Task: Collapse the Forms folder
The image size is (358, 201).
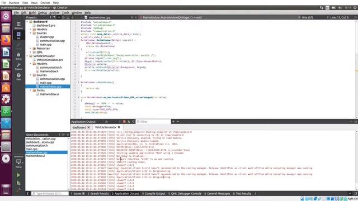Action: coord(30,90)
